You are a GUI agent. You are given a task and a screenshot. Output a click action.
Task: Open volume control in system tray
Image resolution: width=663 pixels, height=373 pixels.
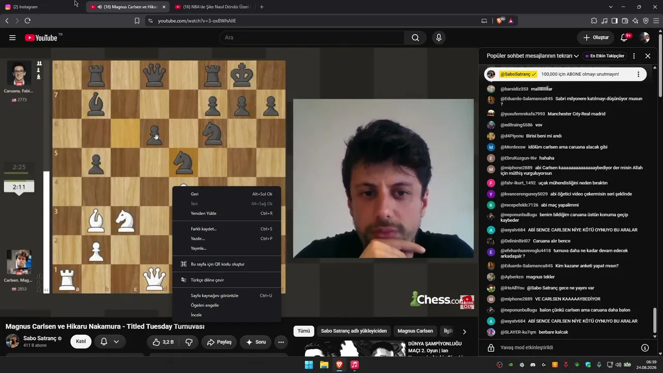point(618,365)
